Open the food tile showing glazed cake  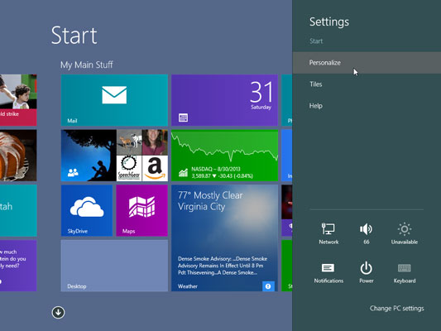(x=18, y=156)
